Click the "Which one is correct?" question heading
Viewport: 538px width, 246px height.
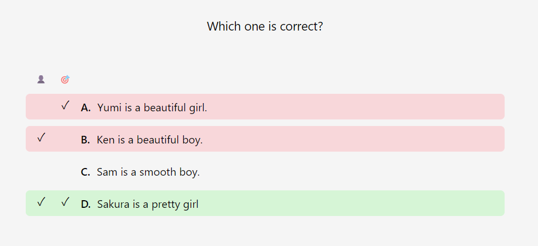tap(265, 26)
